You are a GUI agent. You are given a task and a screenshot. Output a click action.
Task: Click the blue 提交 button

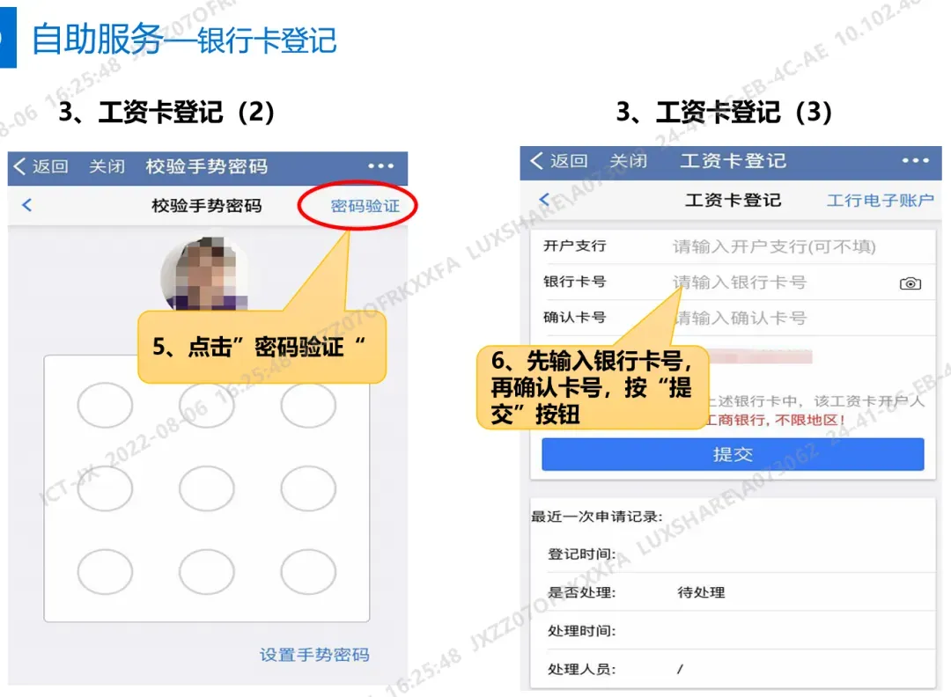[733, 454]
